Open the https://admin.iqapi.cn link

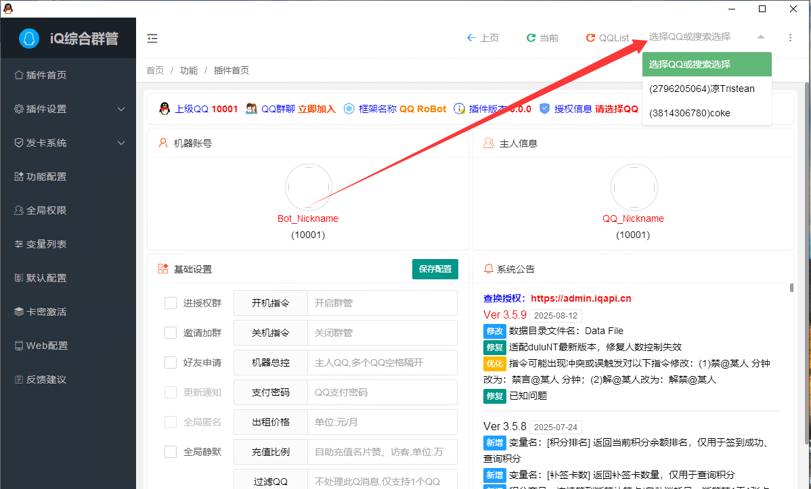click(581, 298)
